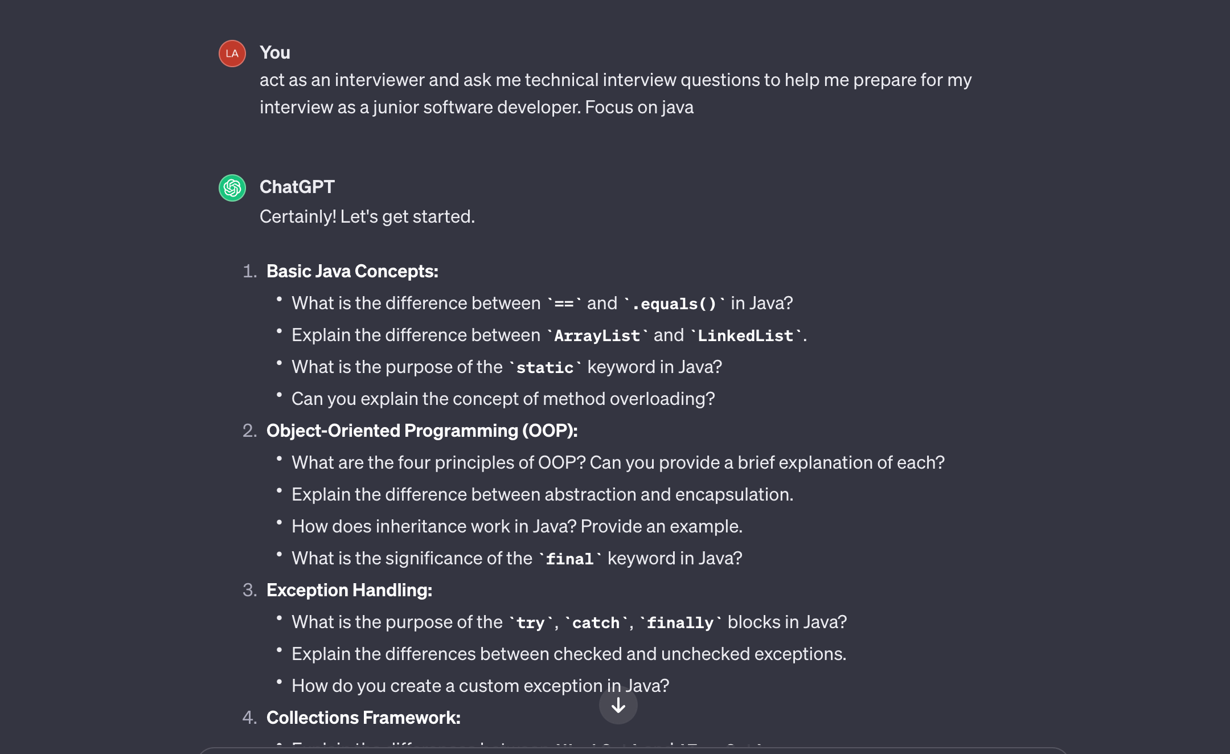
Task: Click 'Certainly! Let's get started.' text
Action: pyautogui.click(x=367, y=216)
